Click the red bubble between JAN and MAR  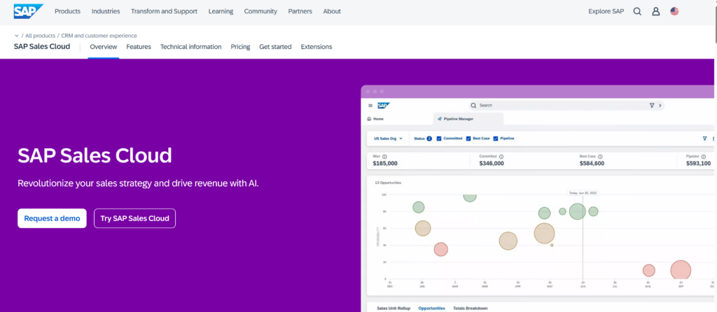[441, 250]
